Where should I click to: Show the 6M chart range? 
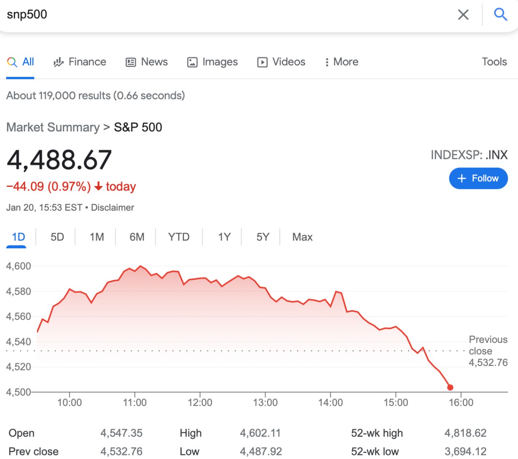(137, 237)
